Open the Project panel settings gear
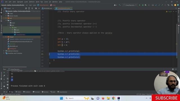Screen dimensions: 180x101 coord(36,8)
